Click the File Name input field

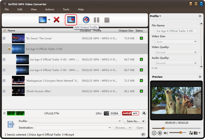point(176,31)
